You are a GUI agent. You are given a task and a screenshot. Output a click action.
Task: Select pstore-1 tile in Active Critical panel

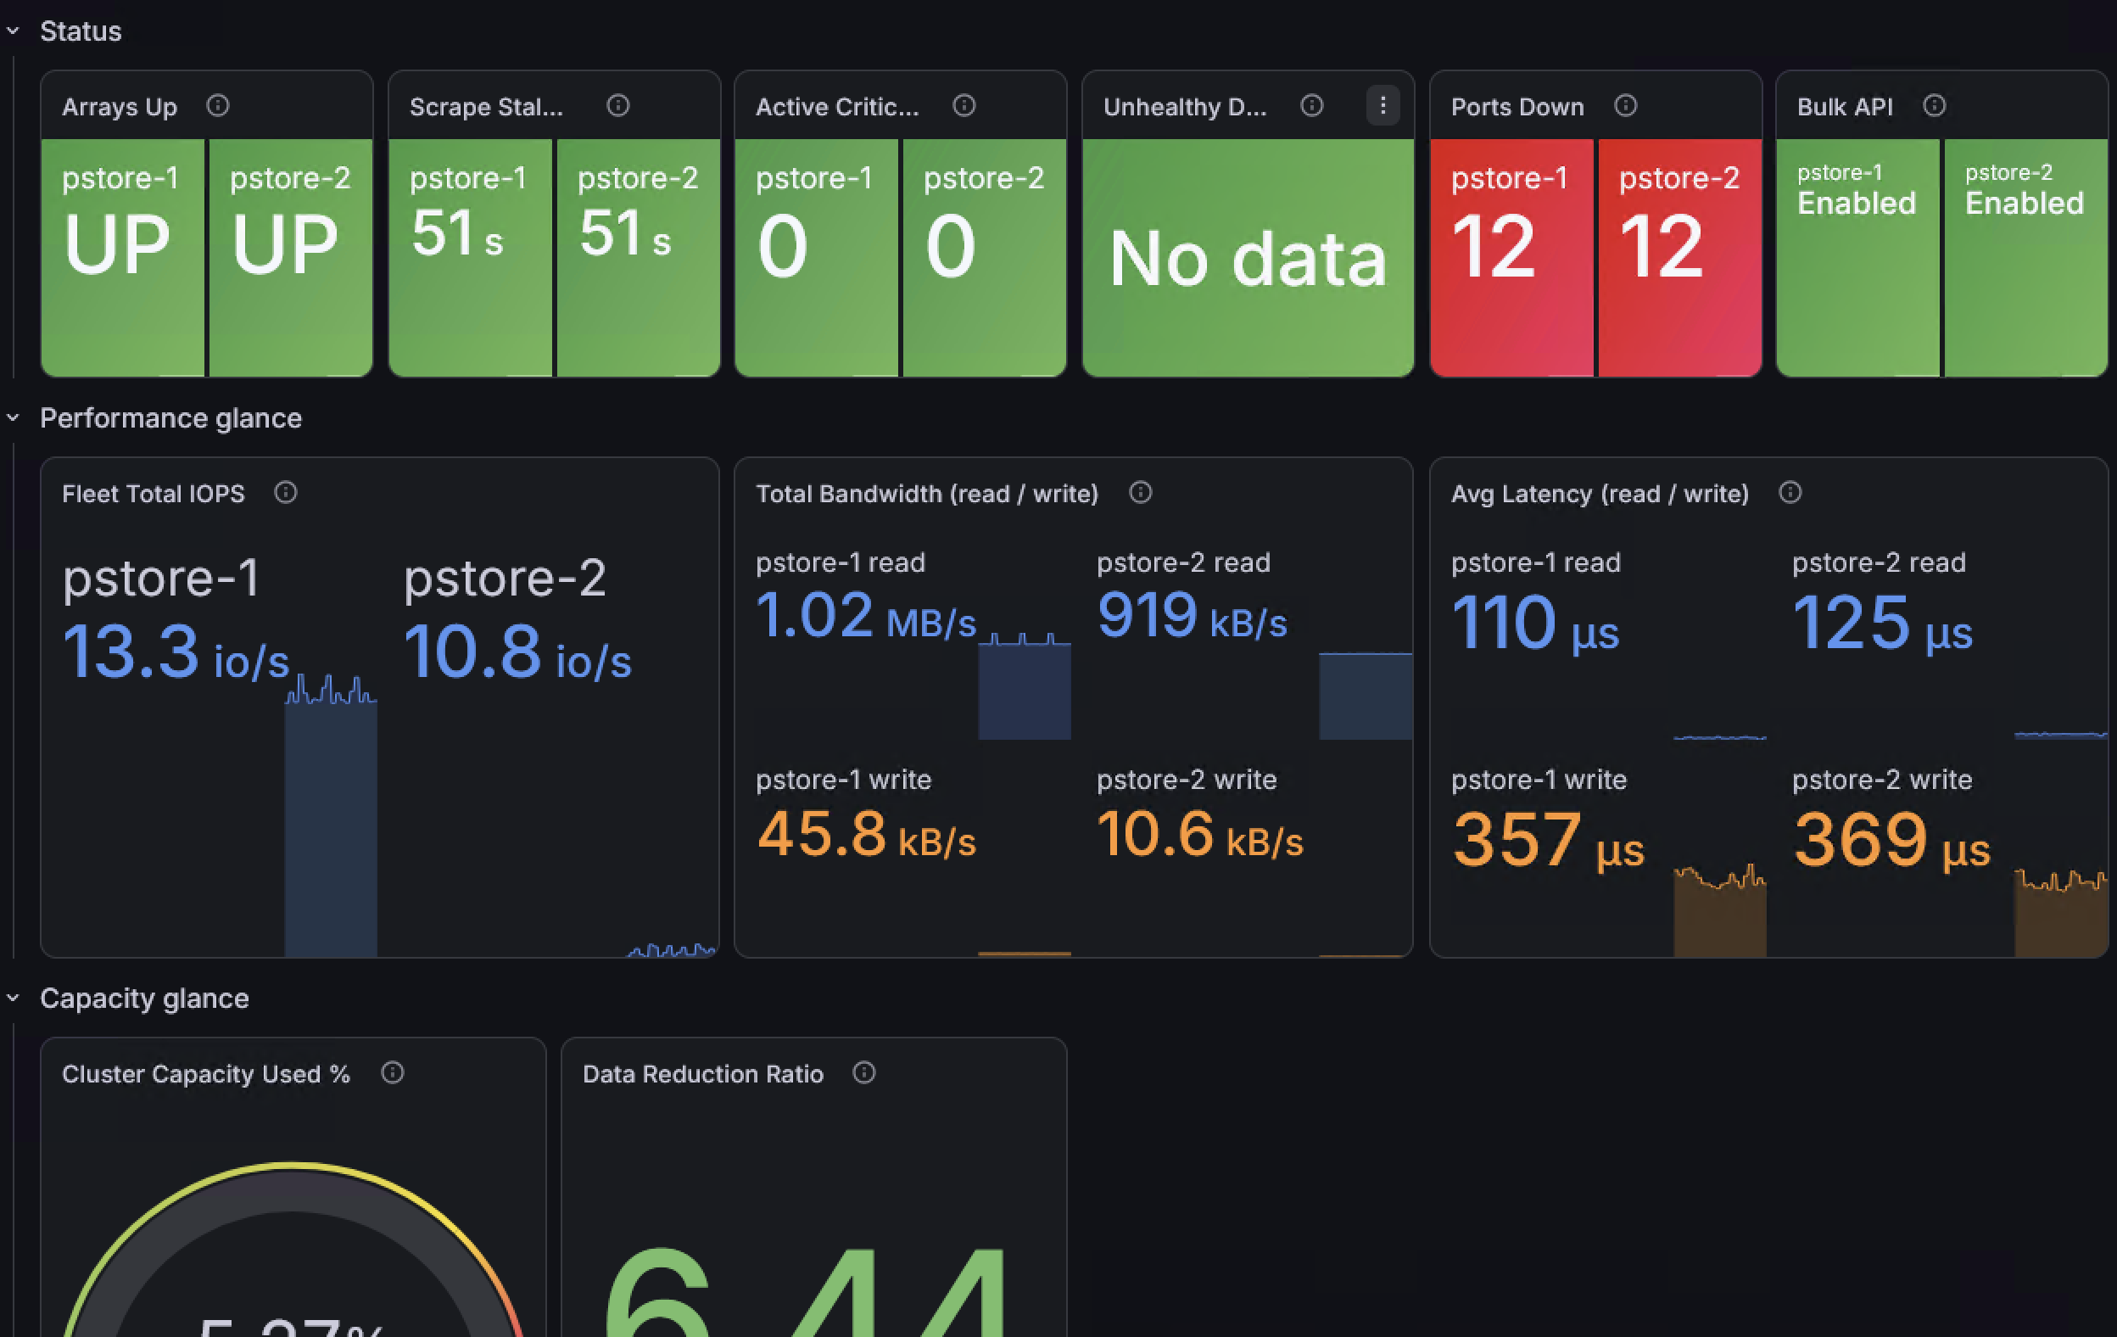(x=817, y=258)
